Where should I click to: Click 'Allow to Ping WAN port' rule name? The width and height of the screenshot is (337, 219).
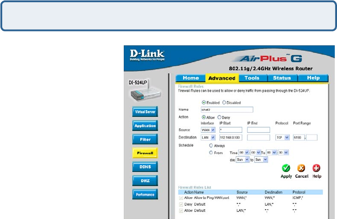[x=211, y=198]
